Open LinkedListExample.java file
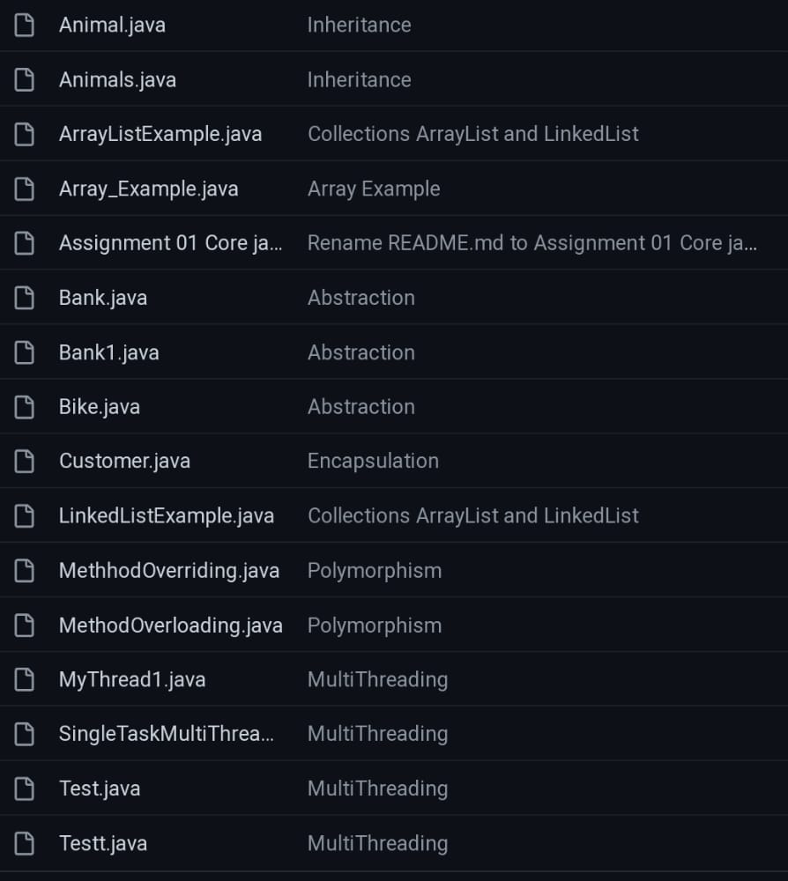 coord(167,515)
